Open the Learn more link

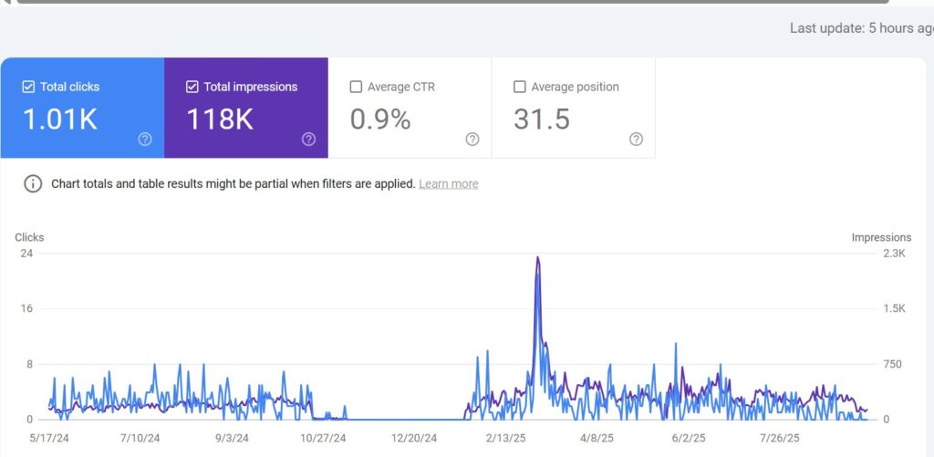click(448, 184)
